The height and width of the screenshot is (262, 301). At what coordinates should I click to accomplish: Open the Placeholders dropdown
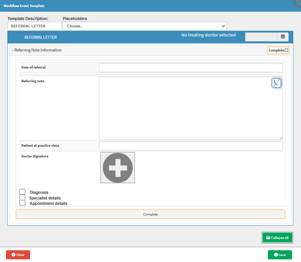click(144, 26)
